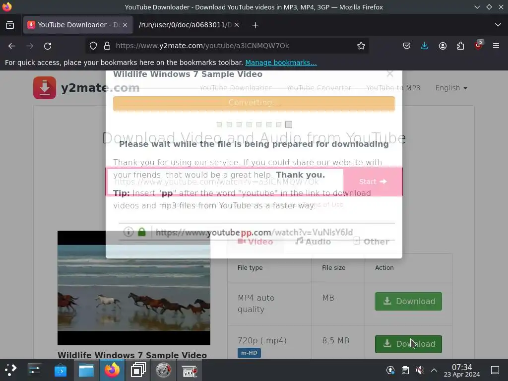The height and width of the screenshot is (381, 508).
Task: Bookmark this page with the star icon
Action: (361, 46)
